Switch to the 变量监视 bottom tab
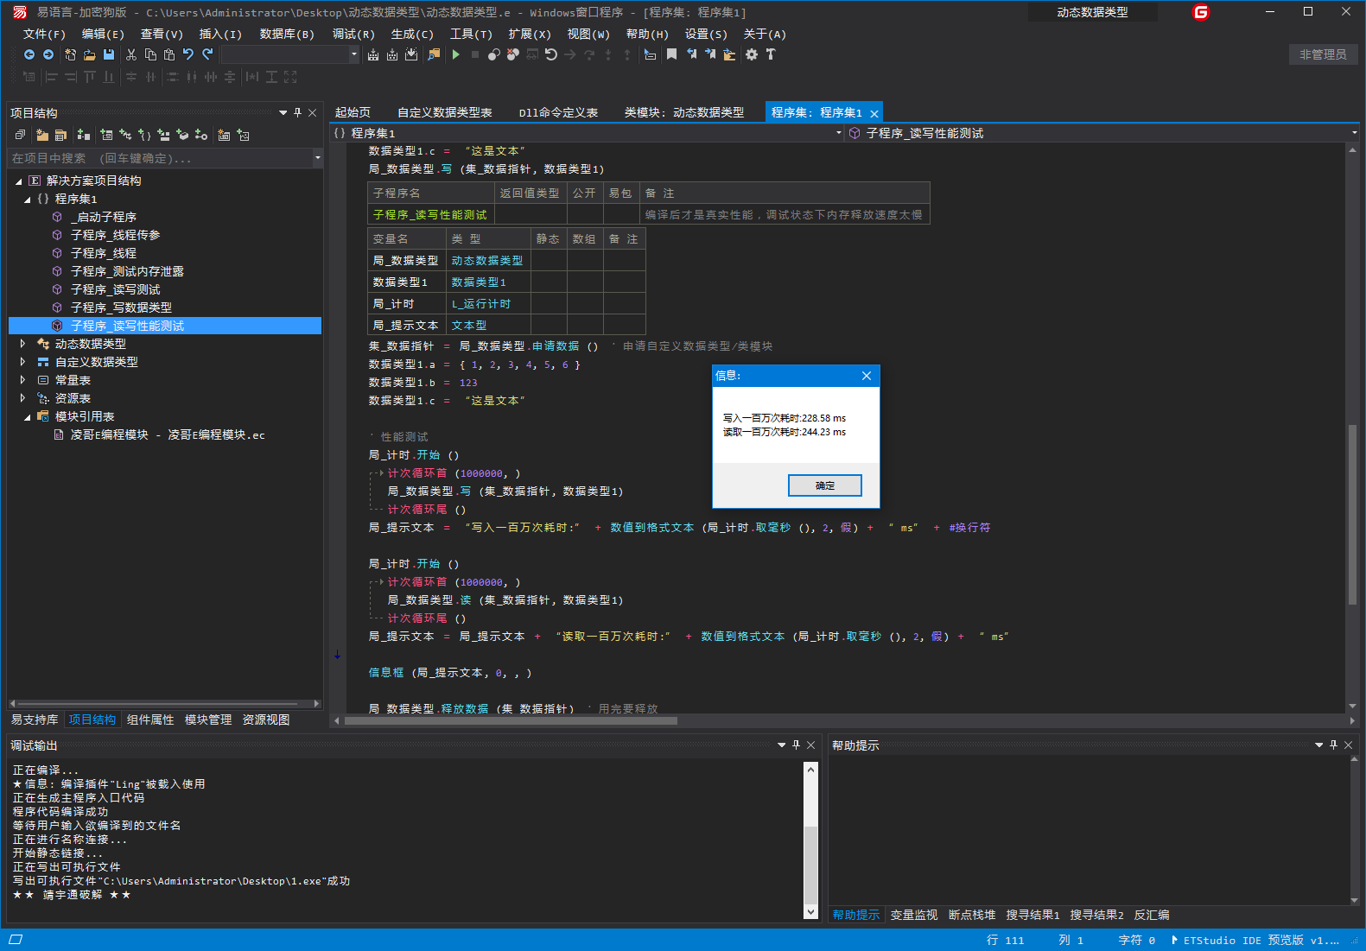Image resolution: width=1366 pixels, height=951 pixels. [914, 915]
